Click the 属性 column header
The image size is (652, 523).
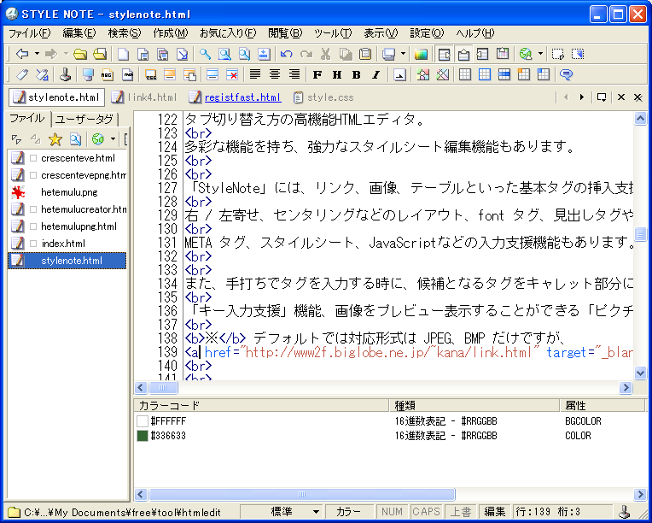(x=603, y=405)
